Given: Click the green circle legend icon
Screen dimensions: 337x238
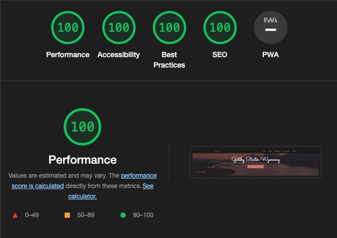Looking at the screenshot, I should point(123,215).
